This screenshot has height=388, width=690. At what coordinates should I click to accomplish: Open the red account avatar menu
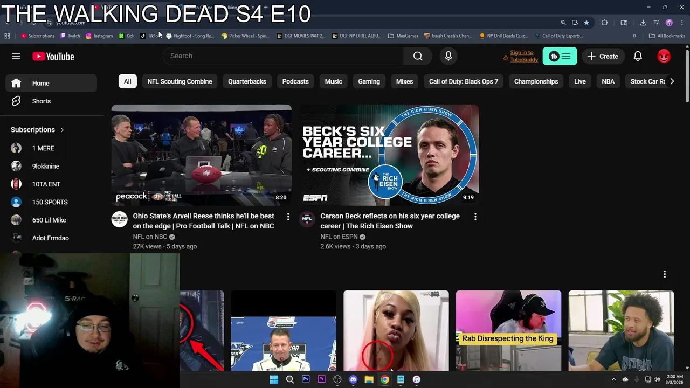click(664, 56)
